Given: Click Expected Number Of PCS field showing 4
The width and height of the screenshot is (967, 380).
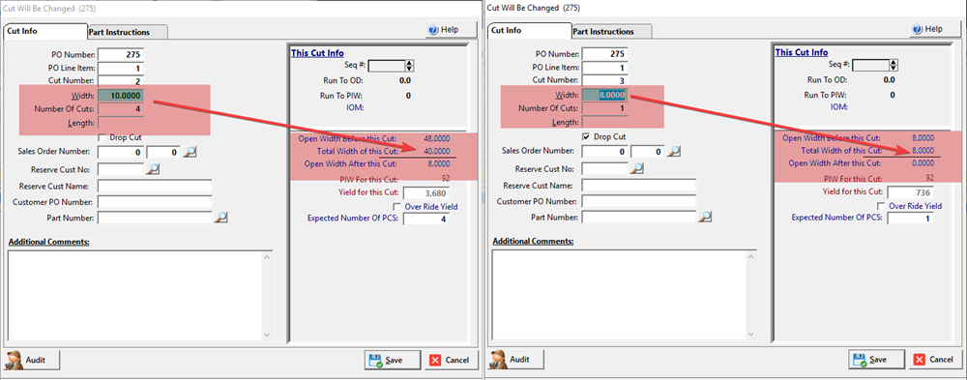Looking at the screenshot, I should [x=426, y=219].
